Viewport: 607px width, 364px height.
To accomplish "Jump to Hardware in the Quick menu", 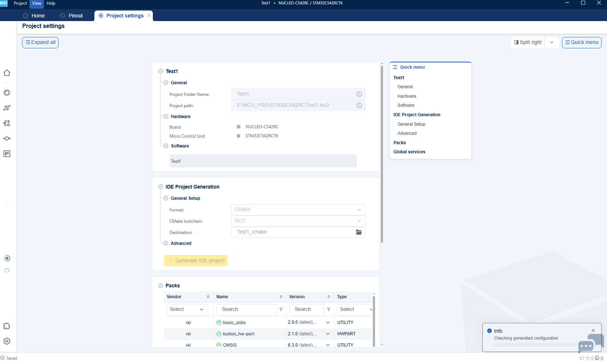I will [407, 96].
